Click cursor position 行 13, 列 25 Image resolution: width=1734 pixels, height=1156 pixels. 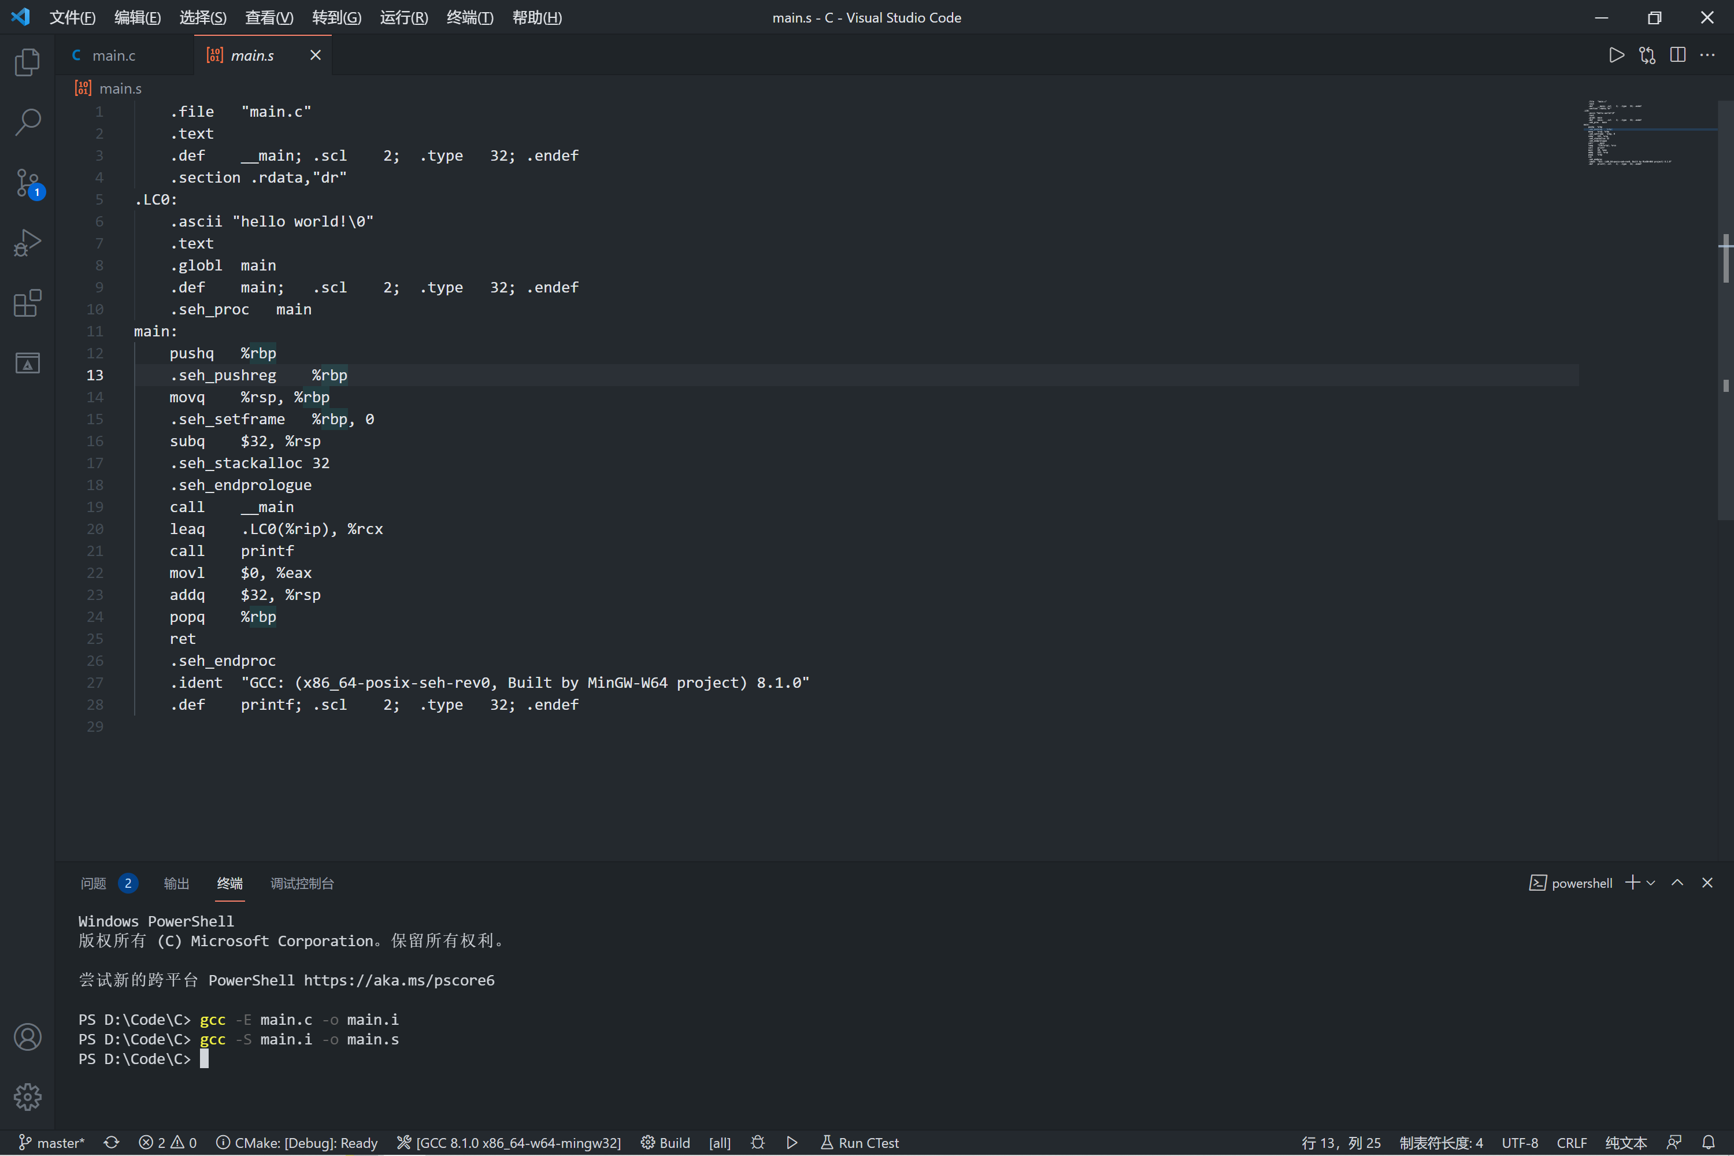tap(1341, 1143)
